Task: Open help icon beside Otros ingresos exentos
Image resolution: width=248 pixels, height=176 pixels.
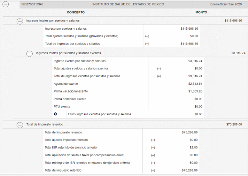Action: (55, 114)
